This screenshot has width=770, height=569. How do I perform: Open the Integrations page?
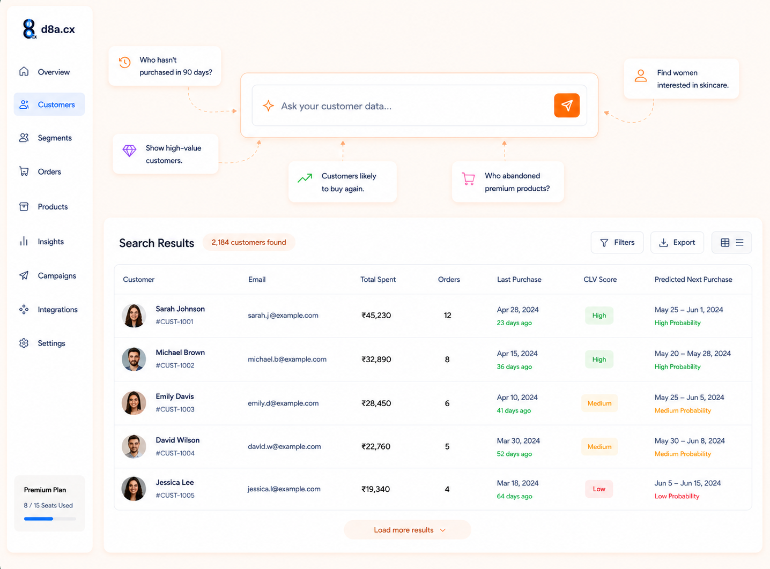(49, 309)
